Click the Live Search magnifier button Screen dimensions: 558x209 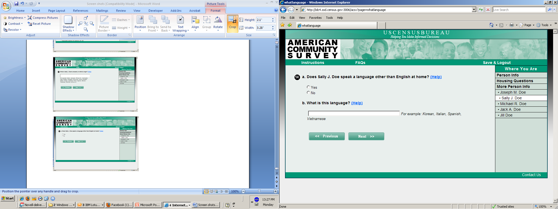tap(550, 10)
